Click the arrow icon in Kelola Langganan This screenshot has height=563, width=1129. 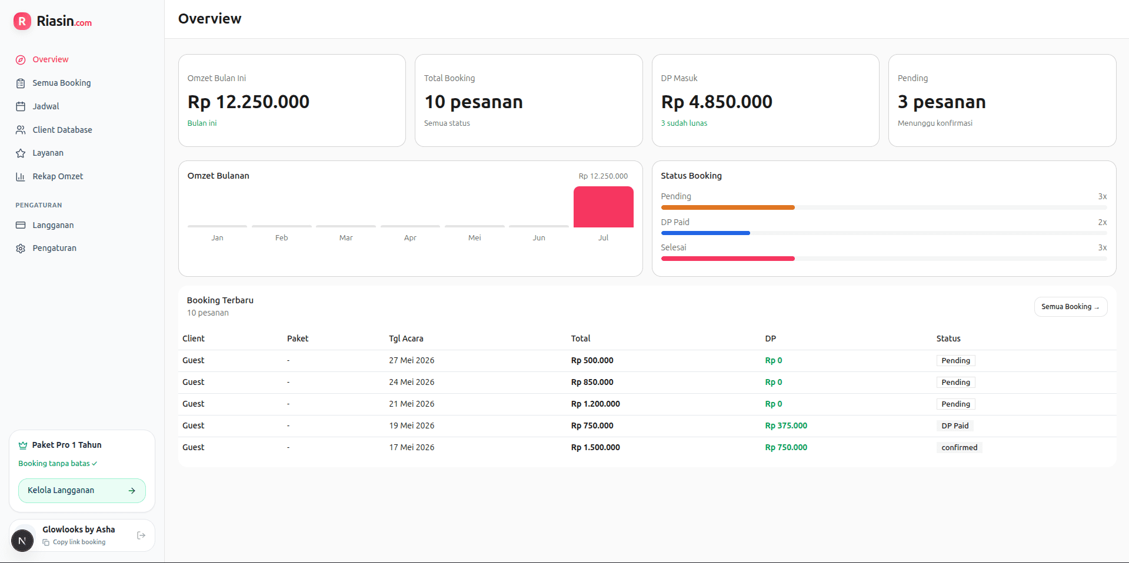click(x=132, y=491)
